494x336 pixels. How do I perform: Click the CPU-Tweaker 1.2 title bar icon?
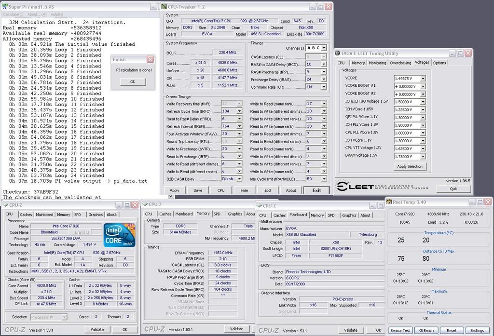tap(164, 6)
